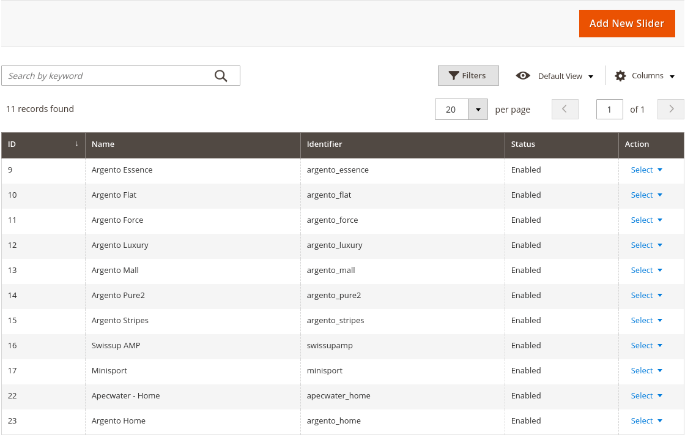Click the argento_mall identifier cell
Screen dimensions: 685x437
[x=403, y=271]
